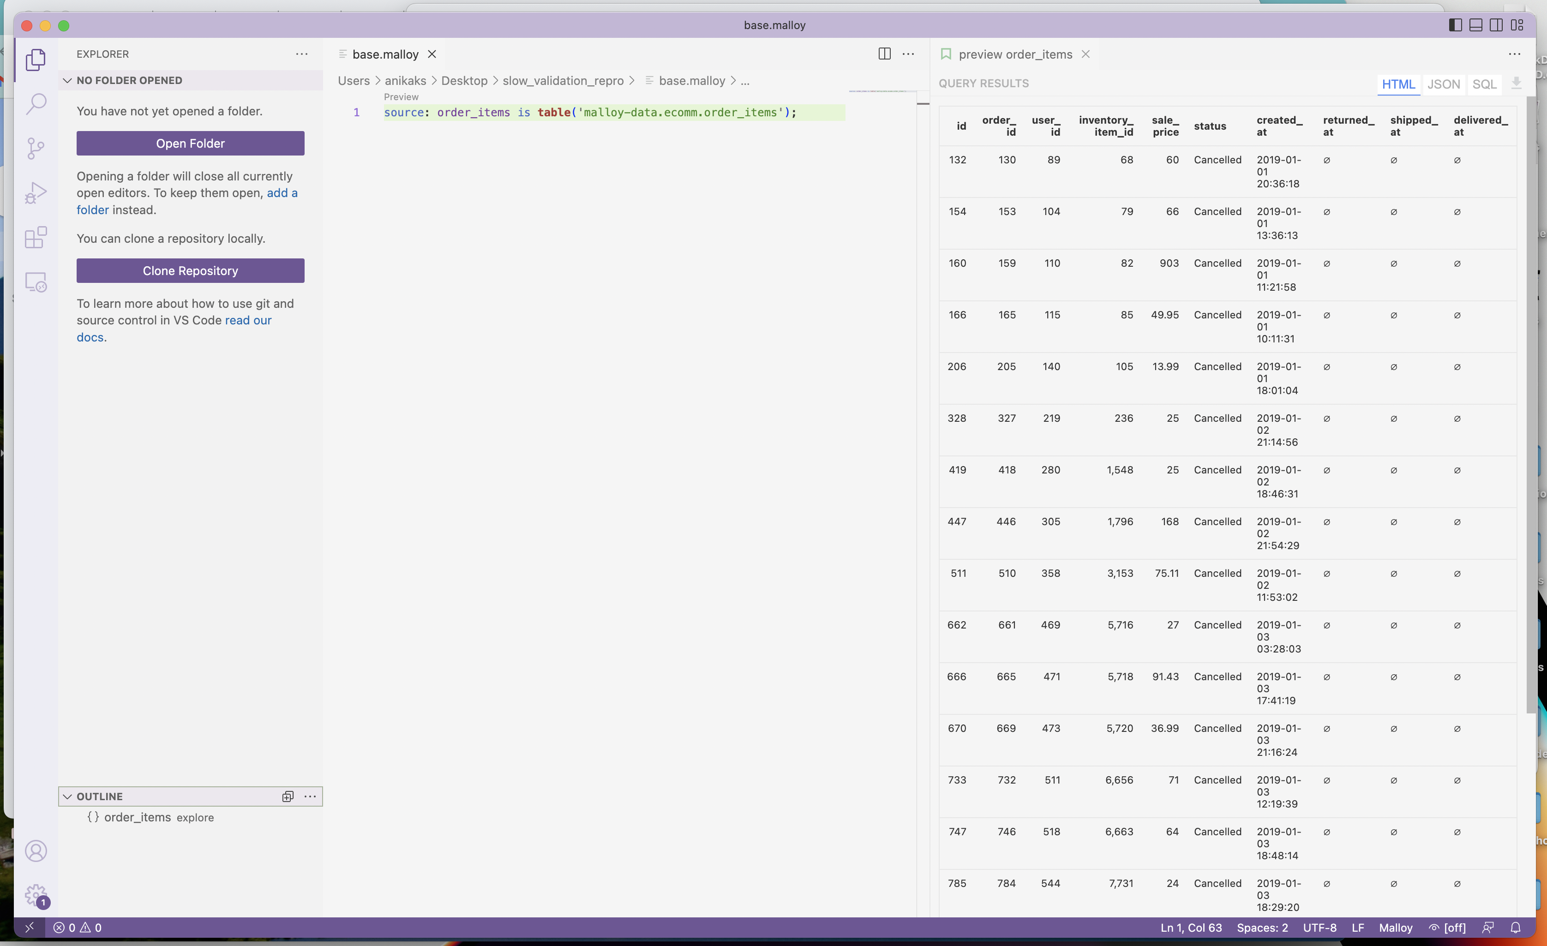
Task: Collapse the NO FOLDER OPENED section
Action: click(67, 80)
